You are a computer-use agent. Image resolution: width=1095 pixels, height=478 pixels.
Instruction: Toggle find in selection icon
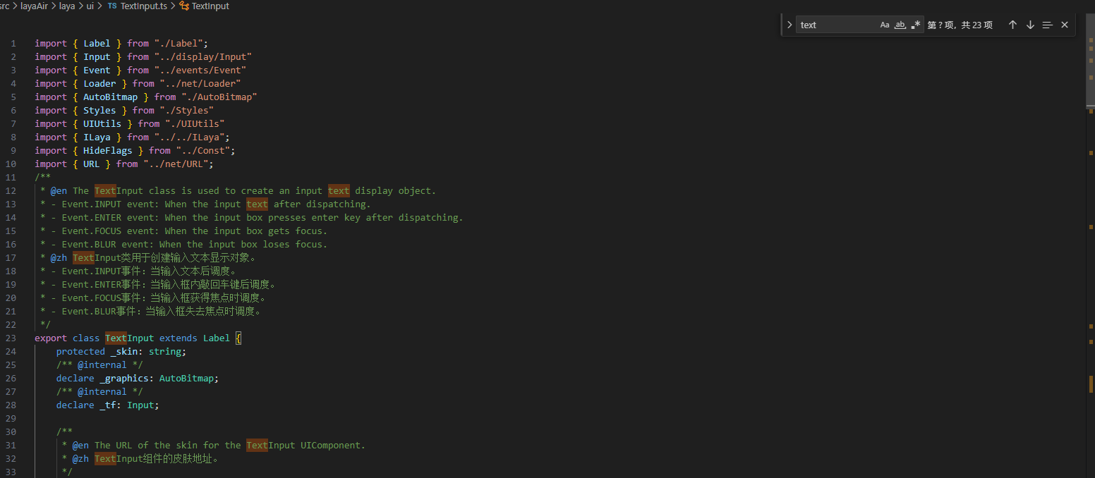click(x=1047, y=25)
